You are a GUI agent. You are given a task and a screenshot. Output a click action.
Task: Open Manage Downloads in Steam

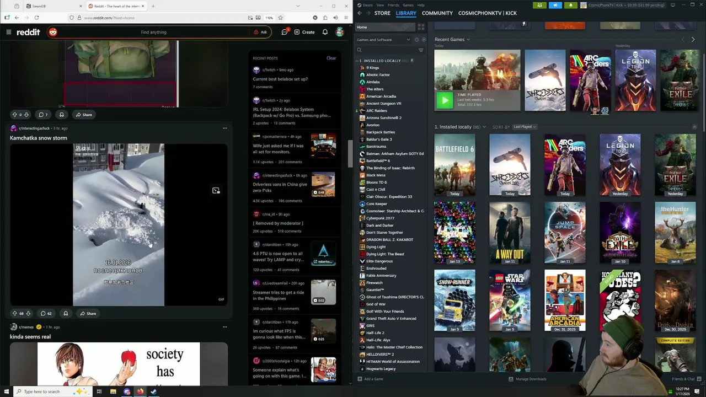[x=527, y=379]
